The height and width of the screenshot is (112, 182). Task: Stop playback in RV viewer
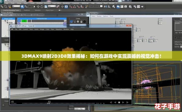[119, 103]
